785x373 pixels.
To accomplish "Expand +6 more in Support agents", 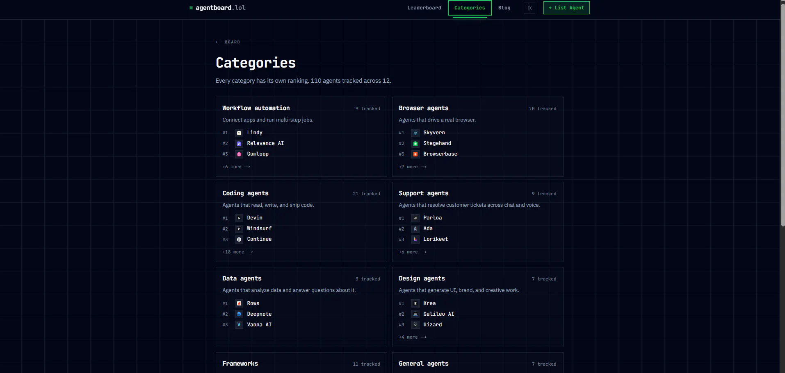I will [x=413, y=252].
